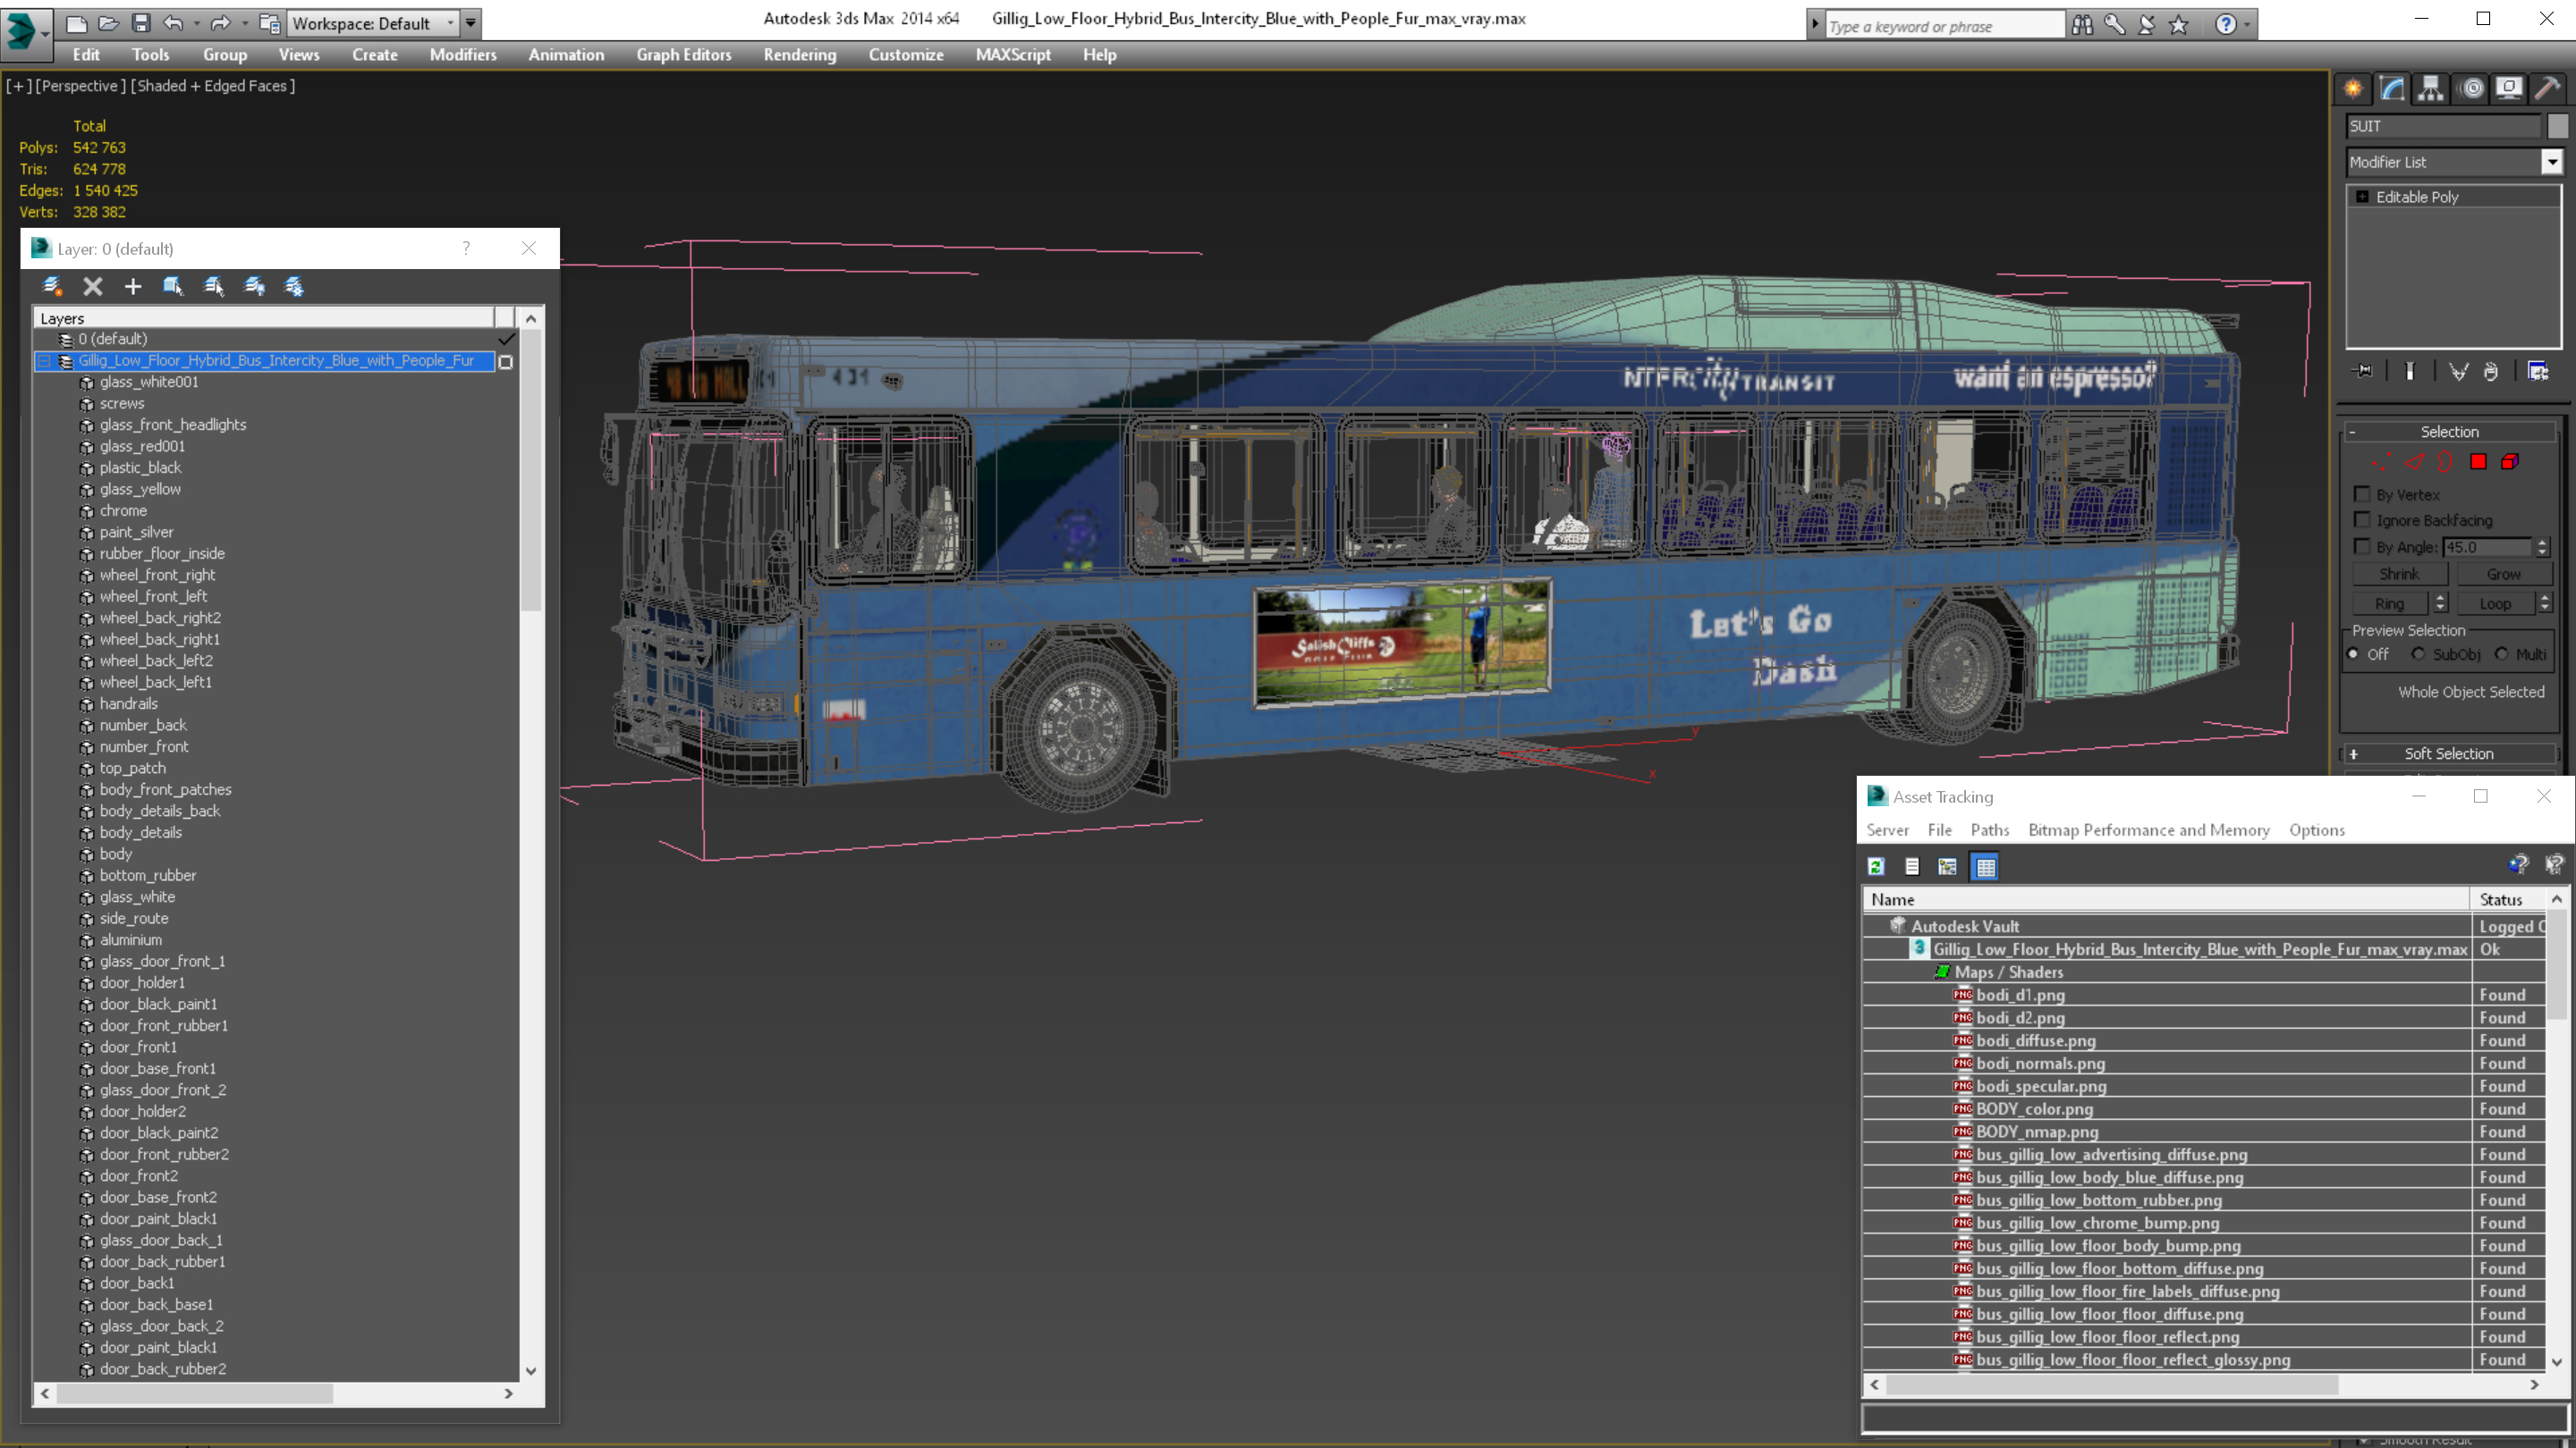Click the Open File folder icon
This screenshot has width=2576, height=1448.
click(x=109, y=23)
